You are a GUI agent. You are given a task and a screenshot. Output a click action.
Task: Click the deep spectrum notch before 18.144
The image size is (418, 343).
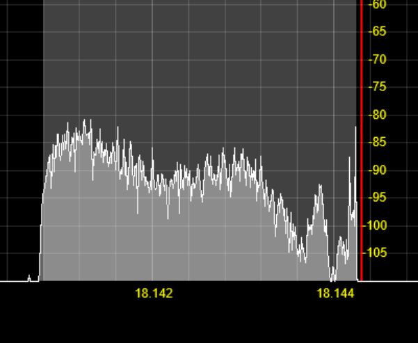pos(332,275)
